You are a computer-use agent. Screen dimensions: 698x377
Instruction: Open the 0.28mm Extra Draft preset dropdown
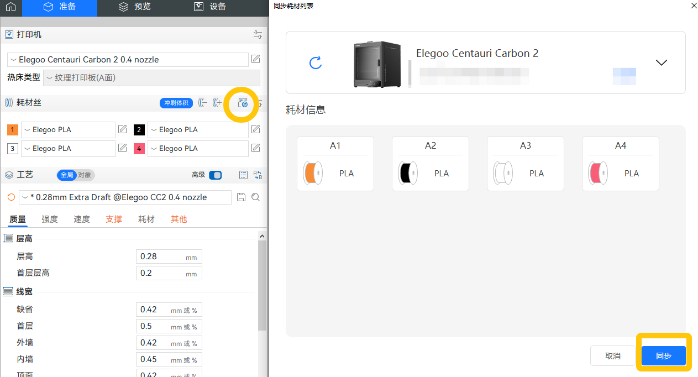(125, 197)
